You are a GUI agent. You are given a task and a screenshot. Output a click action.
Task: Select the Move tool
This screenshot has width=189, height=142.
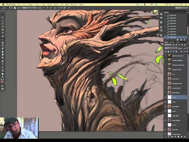pyautogui.click(x=3, y=17)
